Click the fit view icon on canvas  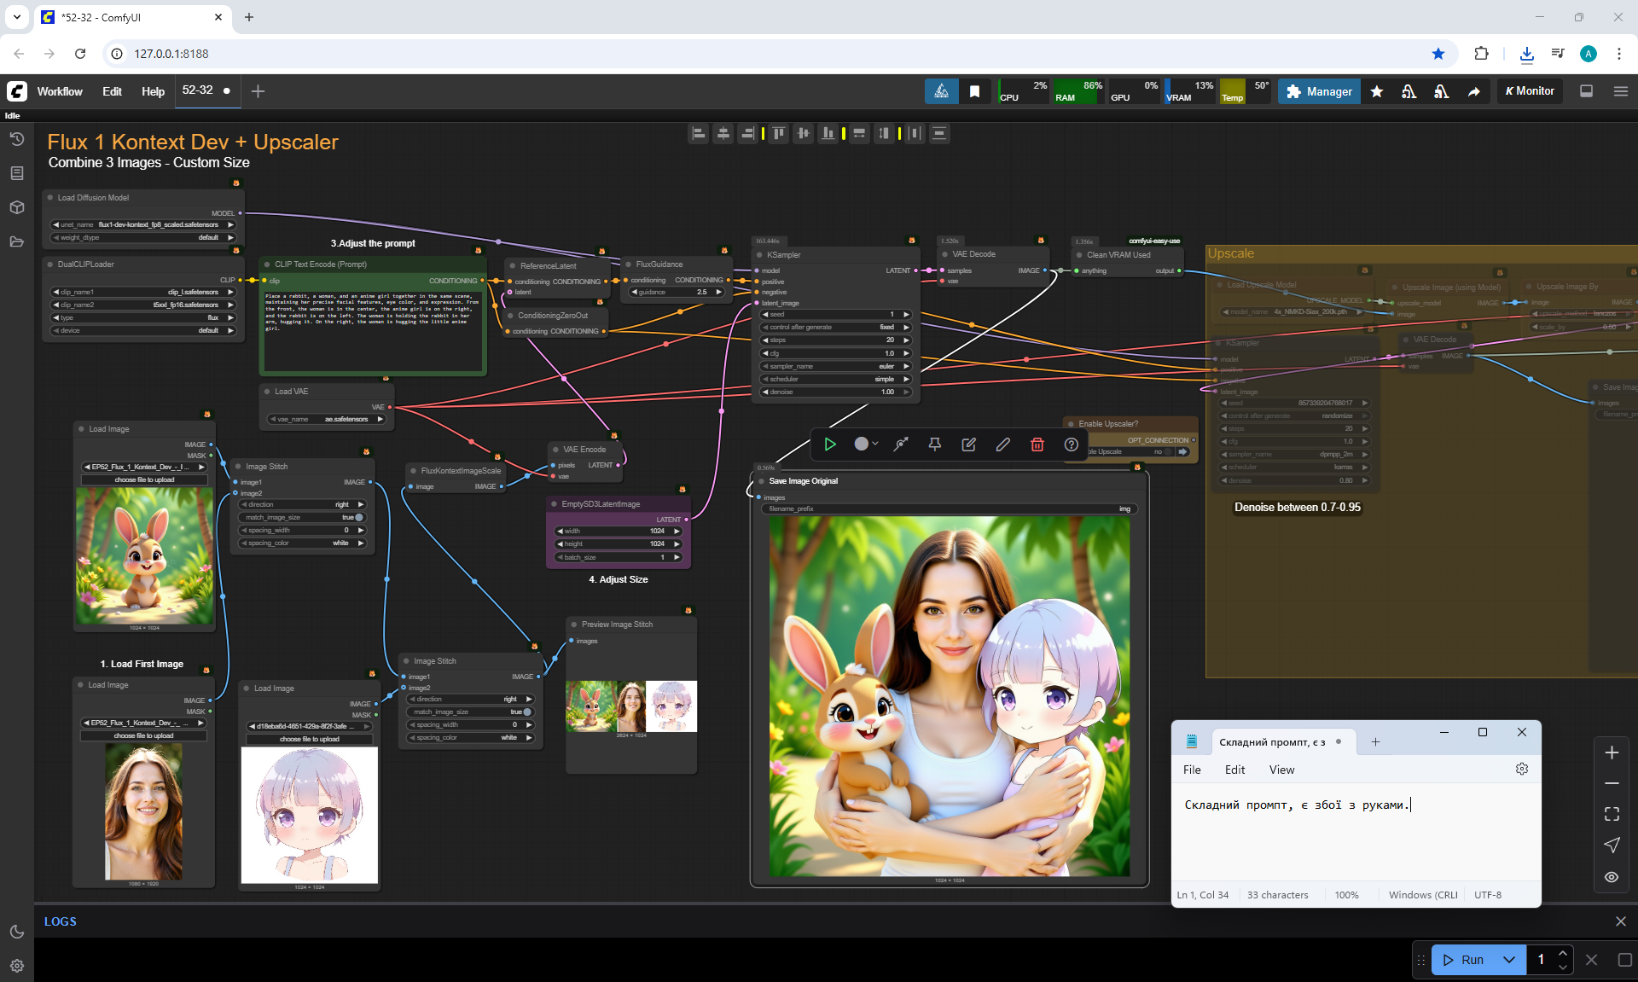point(1611,814)
